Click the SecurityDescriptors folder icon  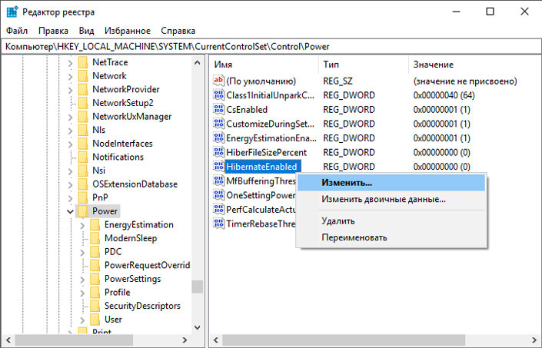[x=95, y=306]
